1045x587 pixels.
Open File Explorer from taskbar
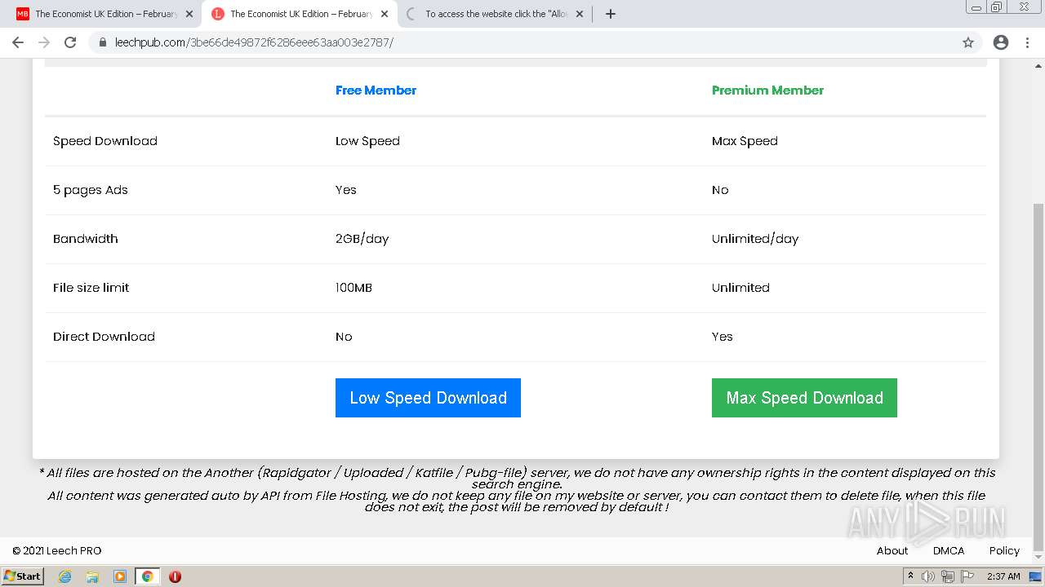92,576
